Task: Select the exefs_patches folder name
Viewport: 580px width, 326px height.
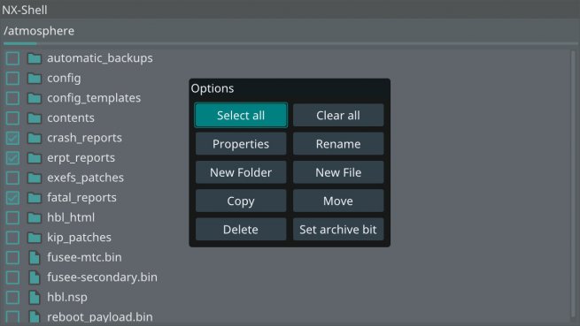Action: click(85, 178)
